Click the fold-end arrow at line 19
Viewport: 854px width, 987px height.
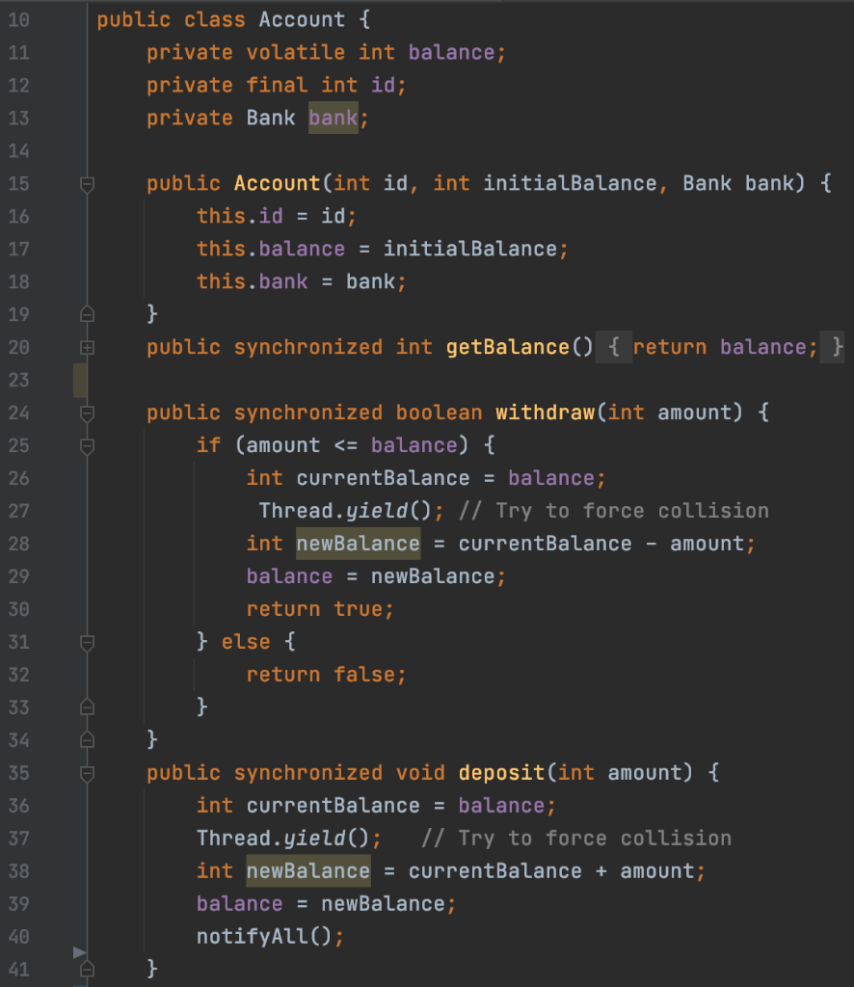86,314
